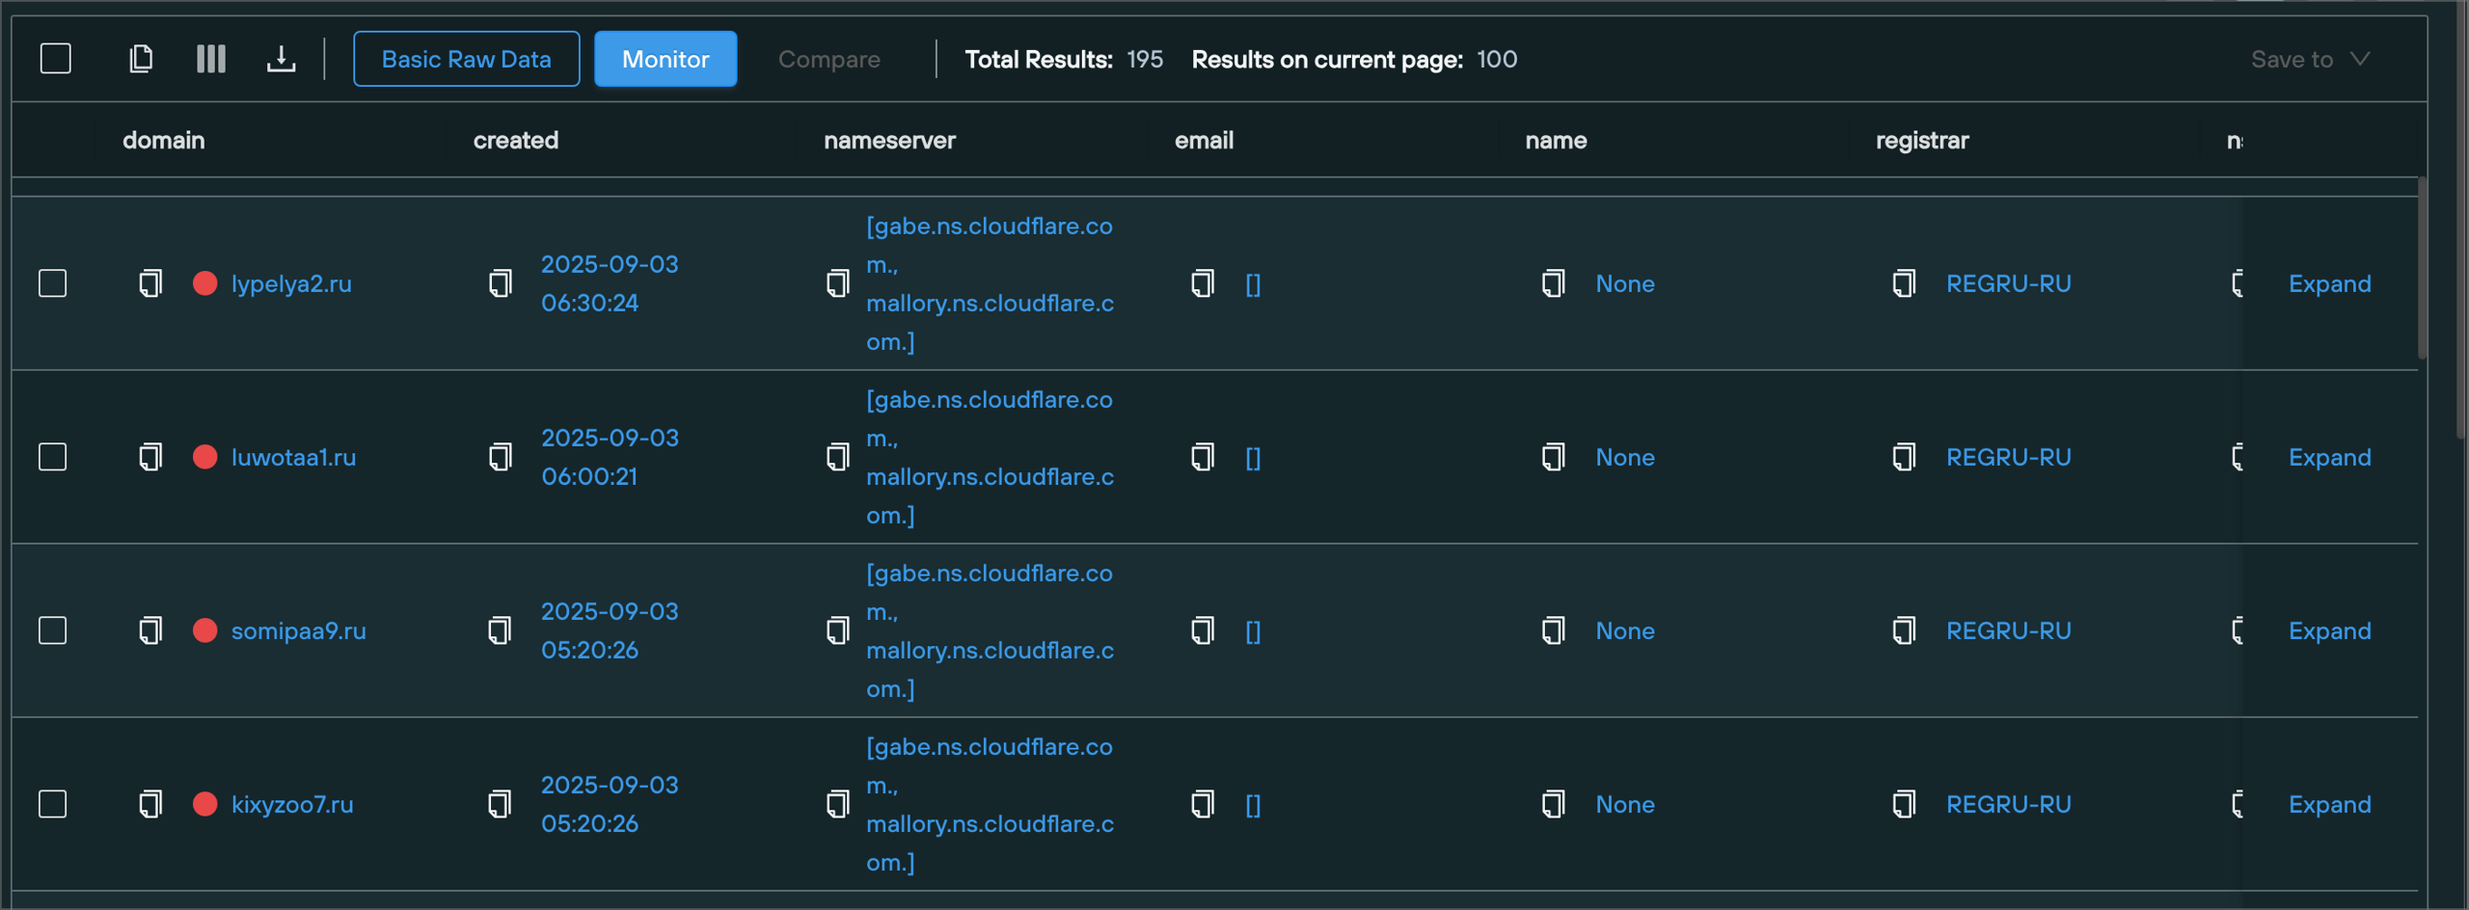Copy the domain lypelya2.ru
This screenshot has height=910, width=2469.
[x=150, y=283]
